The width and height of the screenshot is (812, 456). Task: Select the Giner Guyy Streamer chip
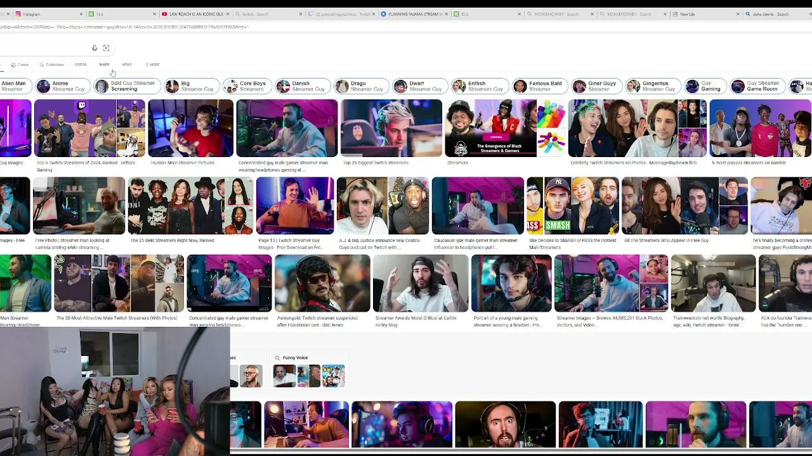(x=595, y=86)
